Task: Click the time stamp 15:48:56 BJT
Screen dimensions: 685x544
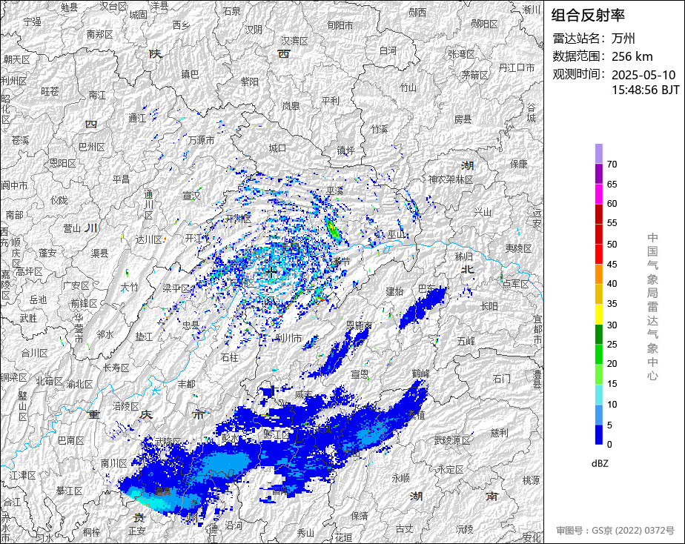Action: point(645,90)
